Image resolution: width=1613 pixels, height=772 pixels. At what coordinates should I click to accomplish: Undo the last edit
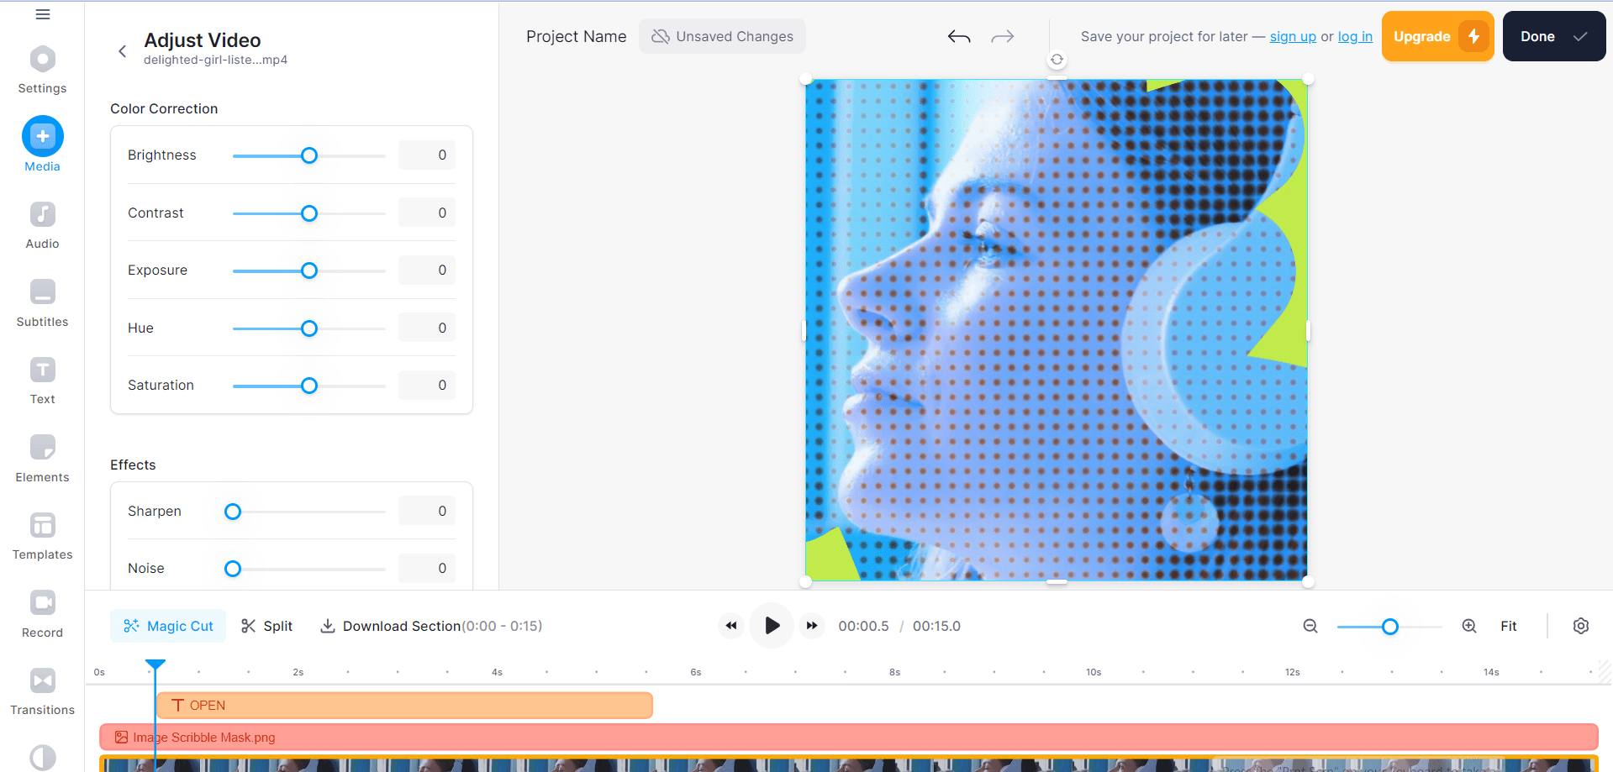(x=958, y=36)
